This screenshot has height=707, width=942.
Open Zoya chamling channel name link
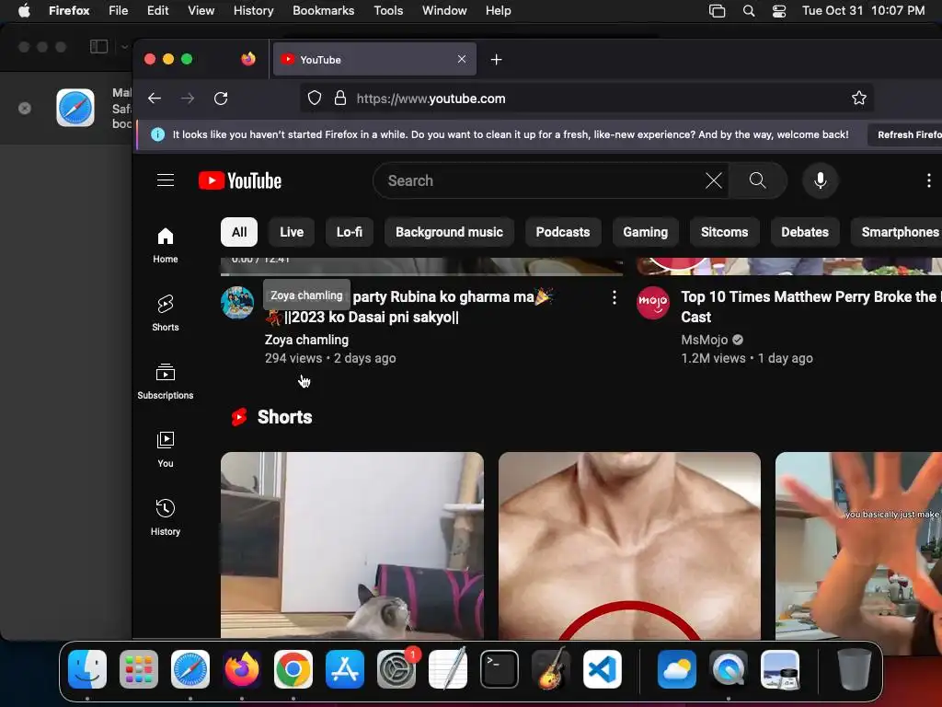coord(306,340)
